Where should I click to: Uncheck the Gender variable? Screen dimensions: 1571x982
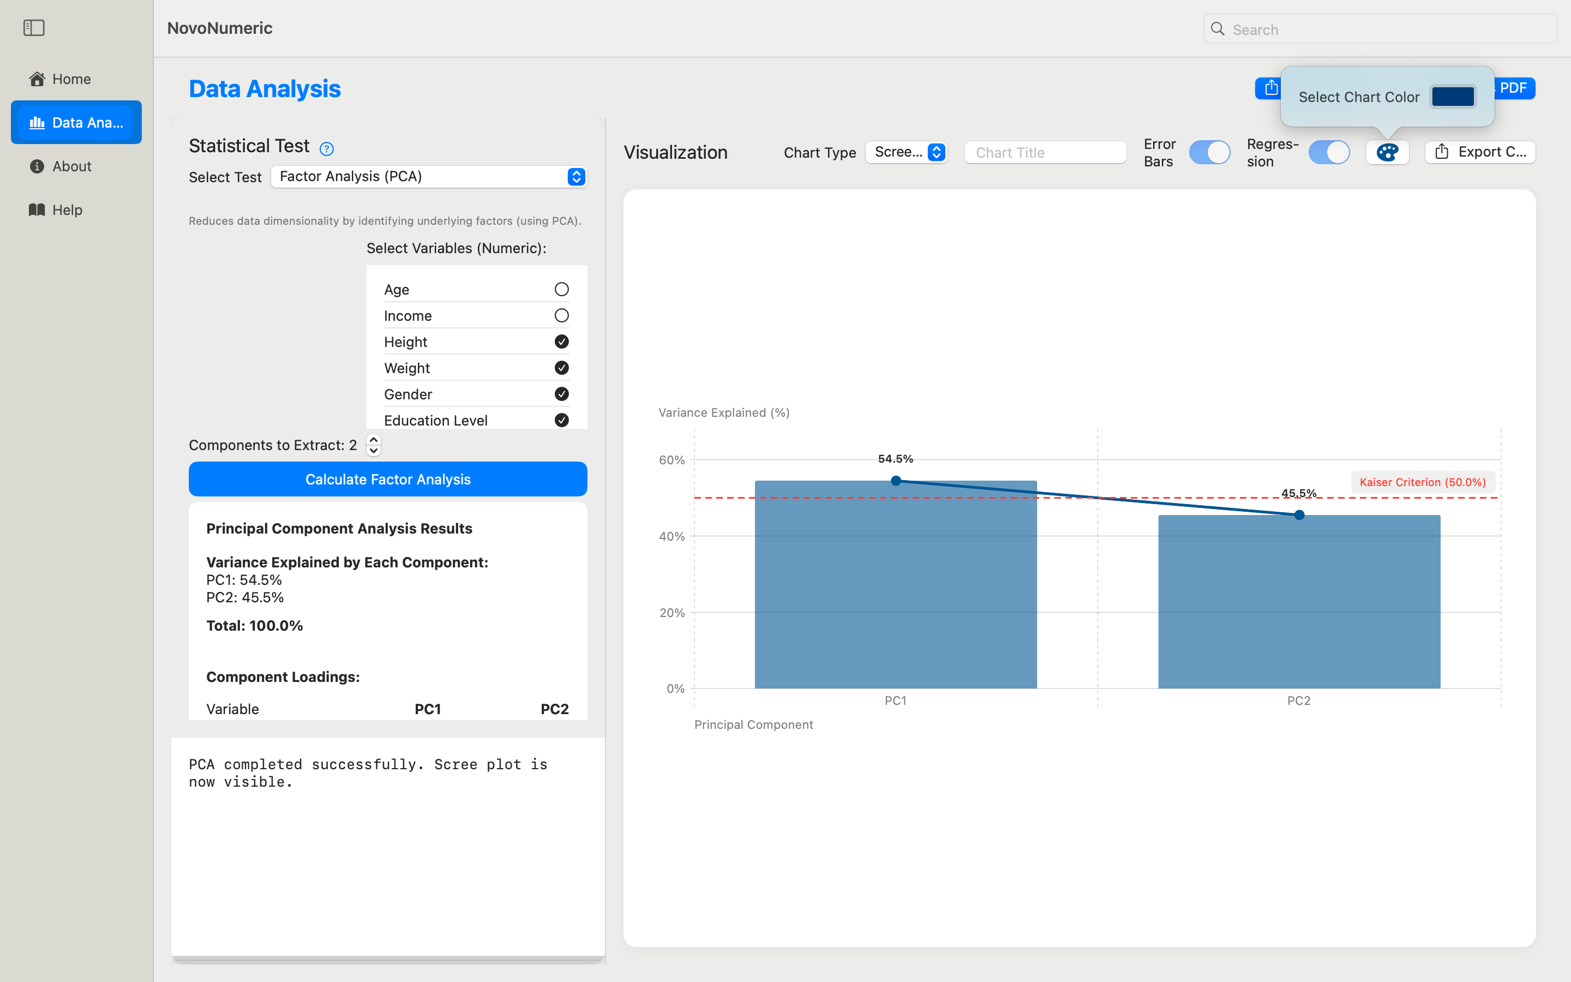(561, 393)
